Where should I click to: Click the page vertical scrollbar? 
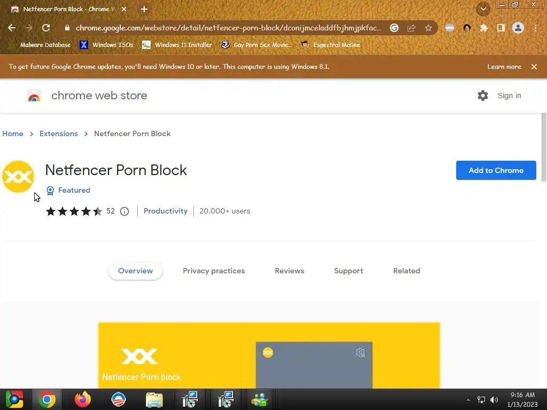click(x=544, y=147)
